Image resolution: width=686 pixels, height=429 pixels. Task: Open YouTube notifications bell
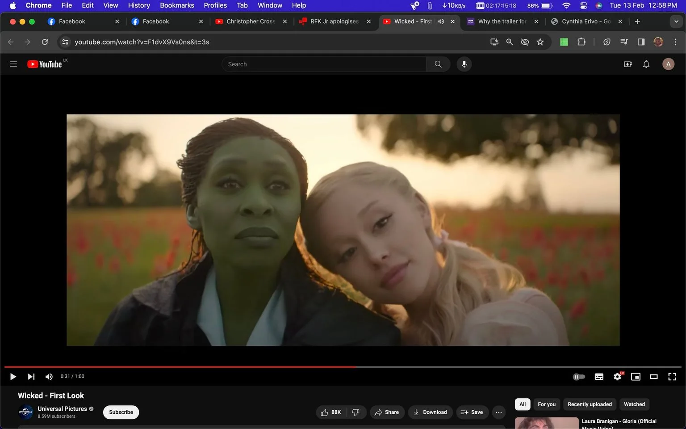click(646, 64)
